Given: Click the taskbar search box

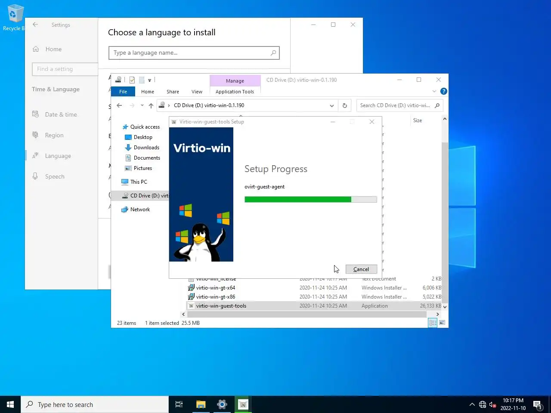Looking at the screenshot, I should point(95,404).
